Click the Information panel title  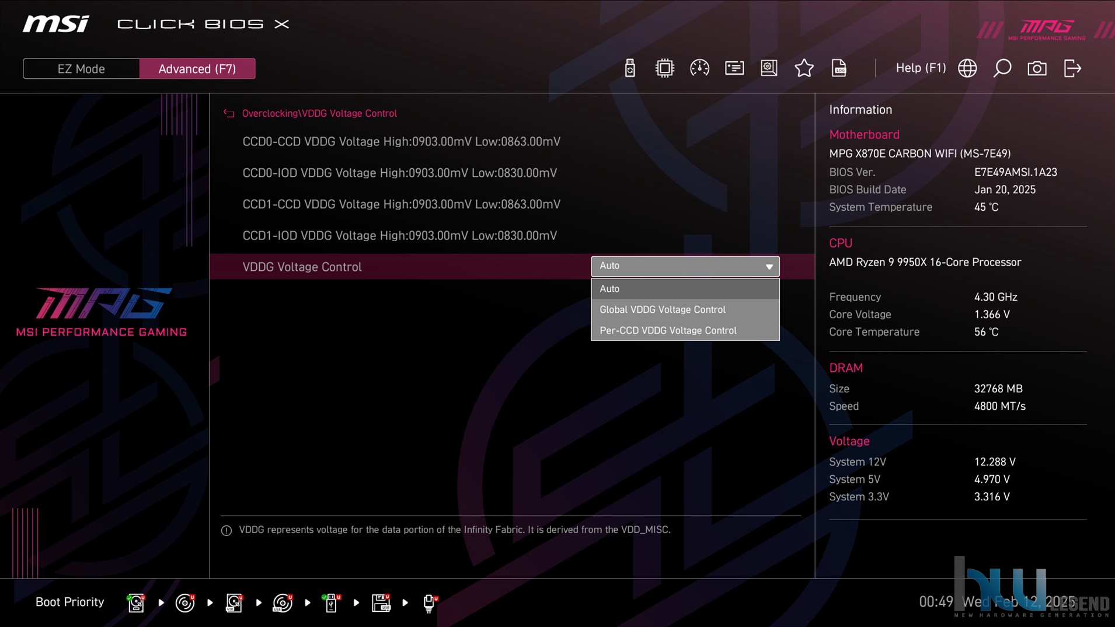860,110
